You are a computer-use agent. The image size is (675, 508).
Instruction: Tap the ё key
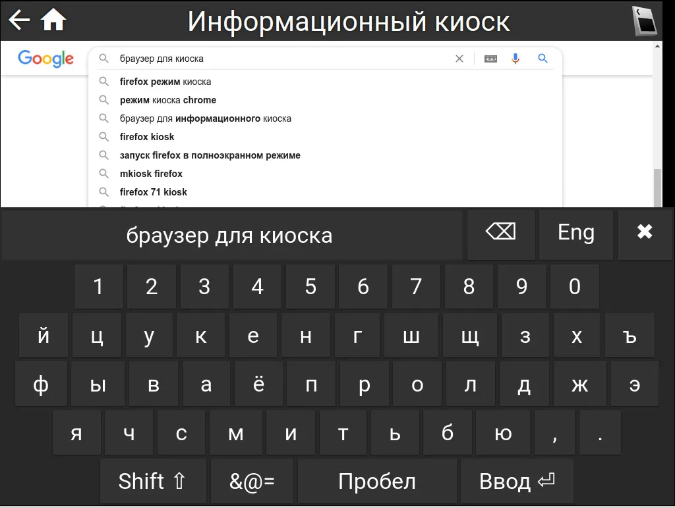click(x=258, y=384)
